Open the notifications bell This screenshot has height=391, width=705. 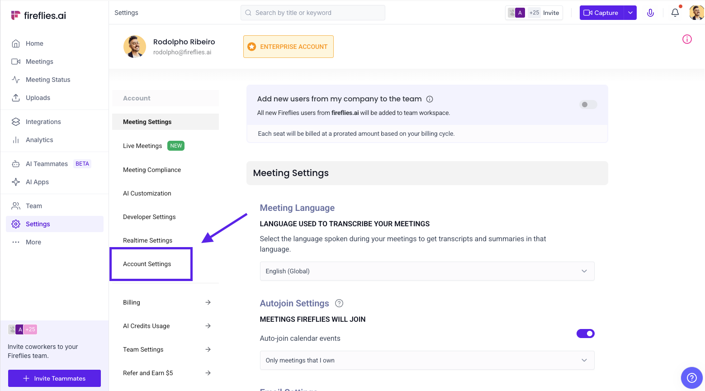point(675,13)
